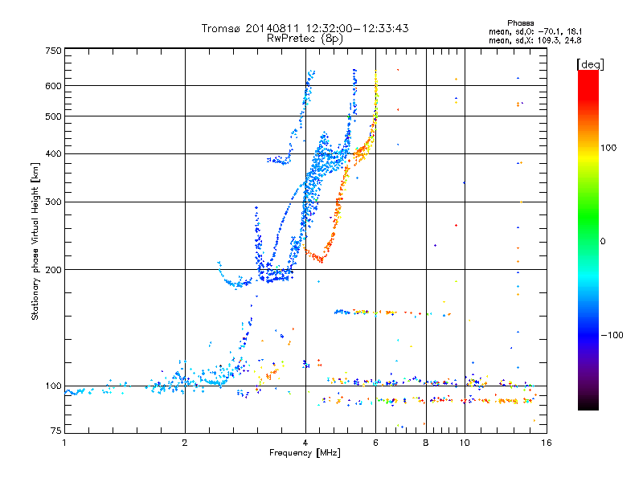The image size is (643, 482).
Task: Click the 'mean, sd,X: 109.3, 24.8' line
Action: [535, 40]
